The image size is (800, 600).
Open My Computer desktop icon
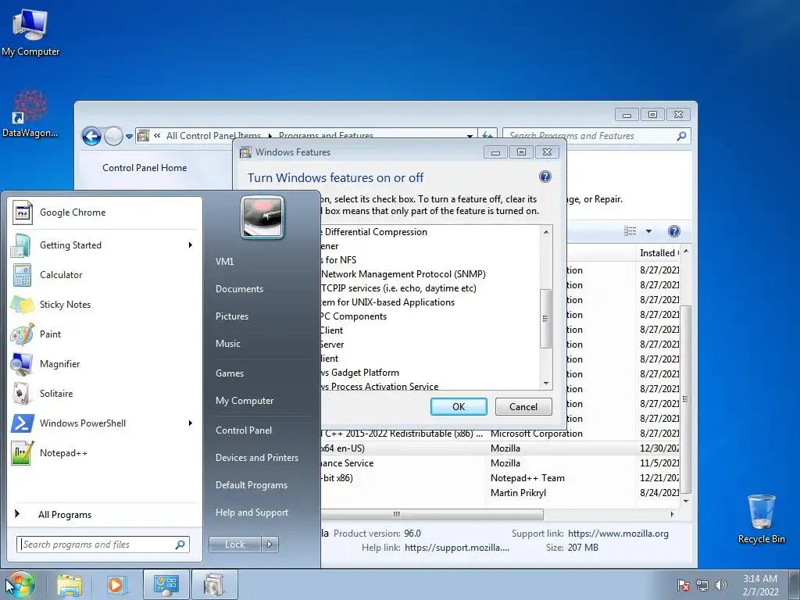coord(30,32)
